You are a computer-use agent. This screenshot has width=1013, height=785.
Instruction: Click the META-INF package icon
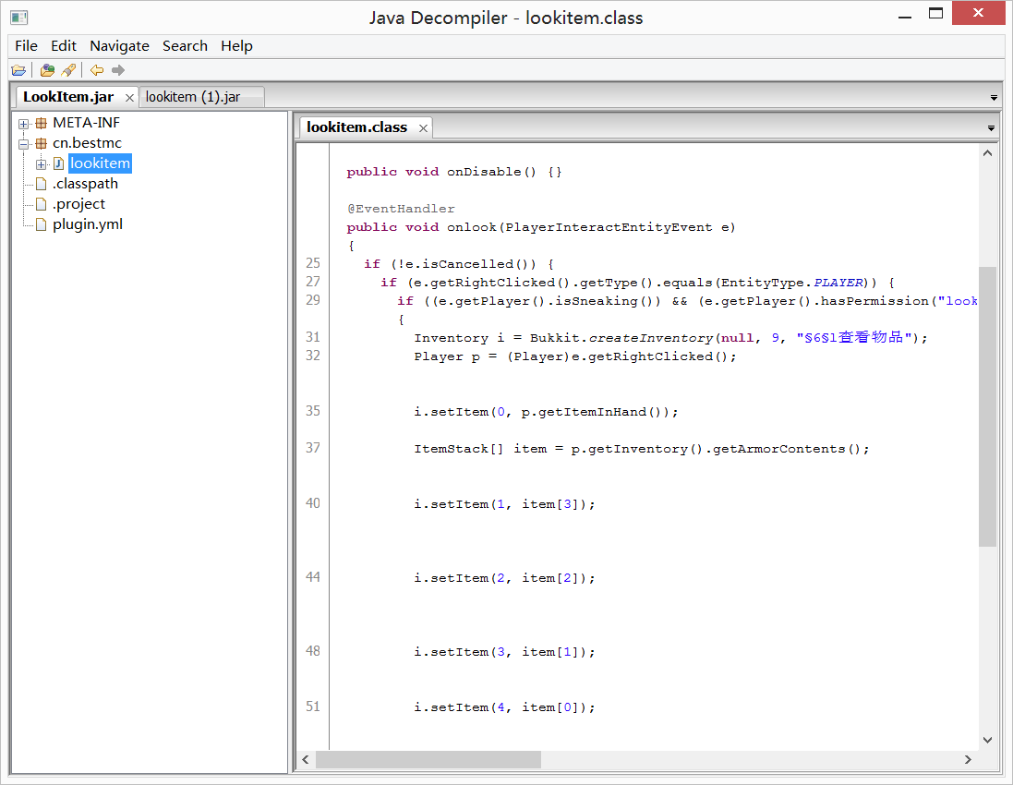(x=41, y=123)
